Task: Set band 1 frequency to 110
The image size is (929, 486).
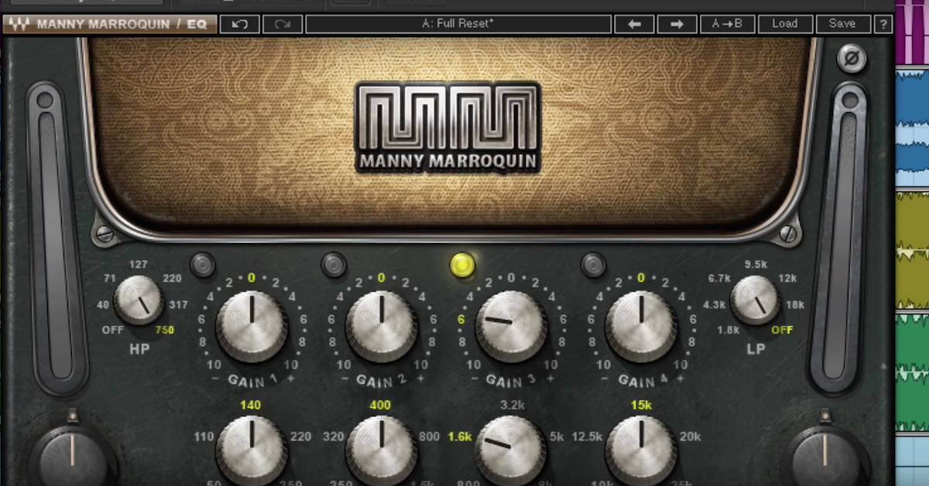Action: tap(204, 437)
